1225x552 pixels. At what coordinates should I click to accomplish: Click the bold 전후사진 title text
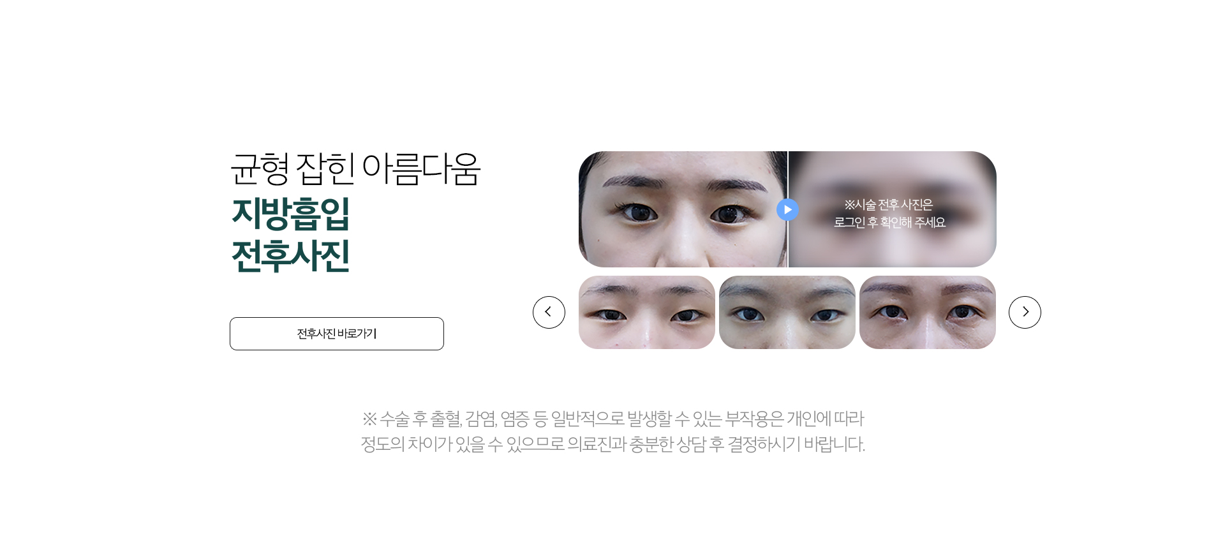[291, 256]
